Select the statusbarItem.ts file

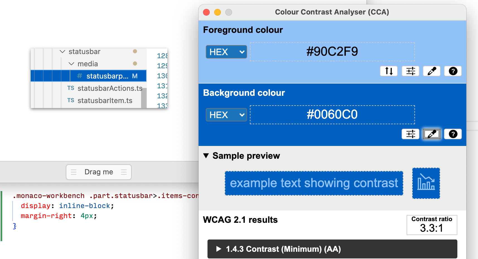coord(105,100)
